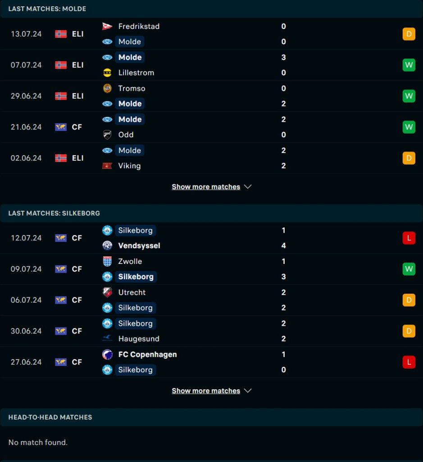This screenshot has height=462, width=423.
Task: Click the L badge for Silkeborg vs Vendsyssel
Action: [x=409, y=238]
